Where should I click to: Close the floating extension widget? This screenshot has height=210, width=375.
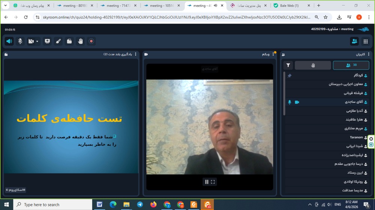coord(371,139)
